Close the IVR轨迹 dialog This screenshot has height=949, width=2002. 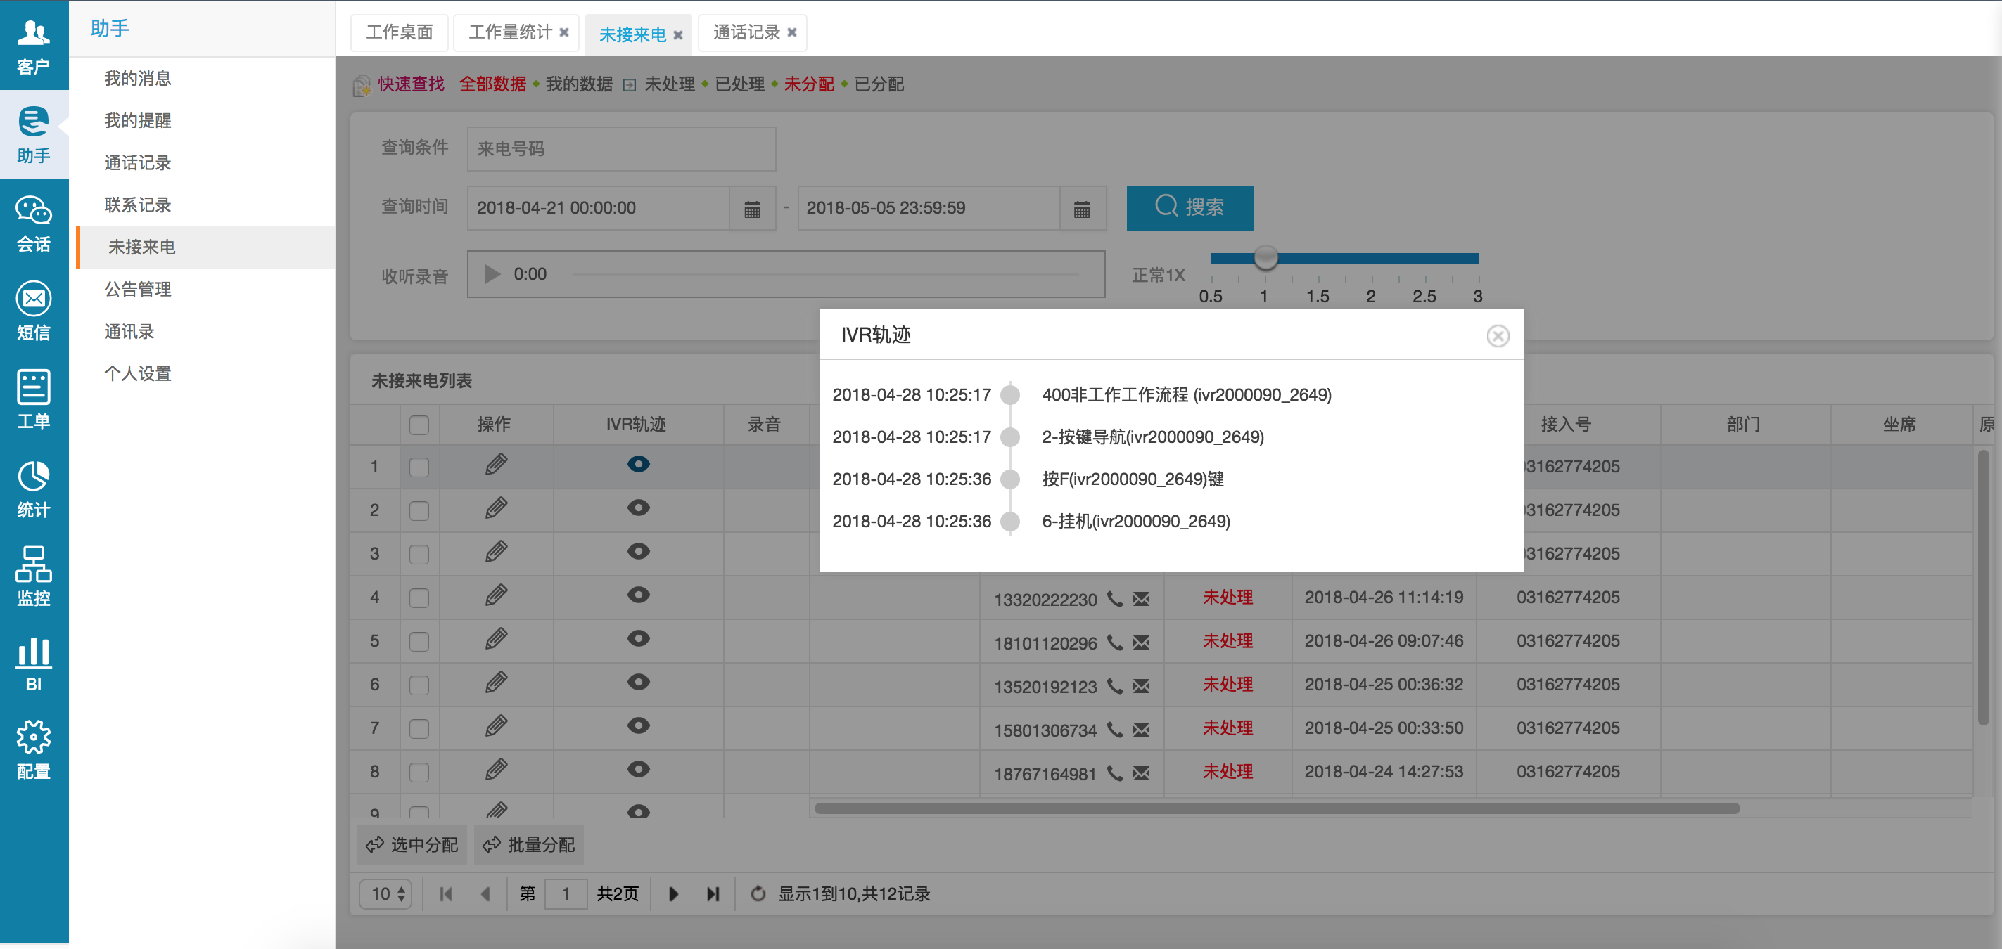(x=1498, y=335)
